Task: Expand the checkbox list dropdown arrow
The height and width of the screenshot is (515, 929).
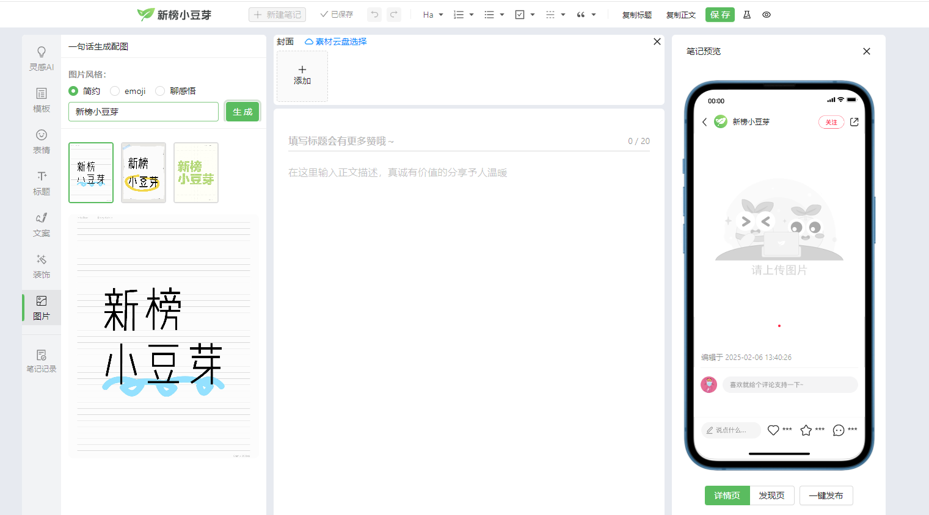Action: pos(533,15)
